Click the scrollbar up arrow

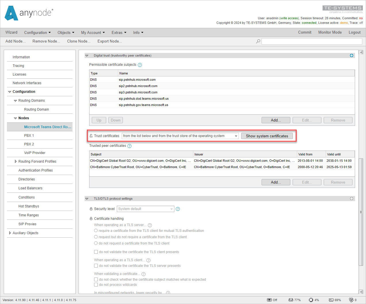click(361, 52)
